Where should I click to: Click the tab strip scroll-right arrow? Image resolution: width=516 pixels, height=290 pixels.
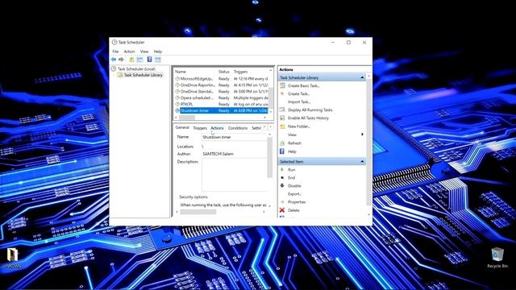click(x=271, y=127)
